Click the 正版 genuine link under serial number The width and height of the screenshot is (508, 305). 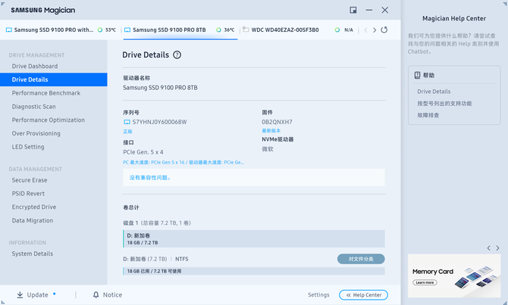coord(127,132)
